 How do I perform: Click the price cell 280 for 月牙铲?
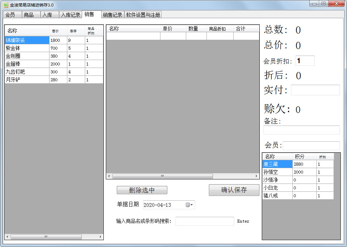pyautogui.click(x=58, y=80)
